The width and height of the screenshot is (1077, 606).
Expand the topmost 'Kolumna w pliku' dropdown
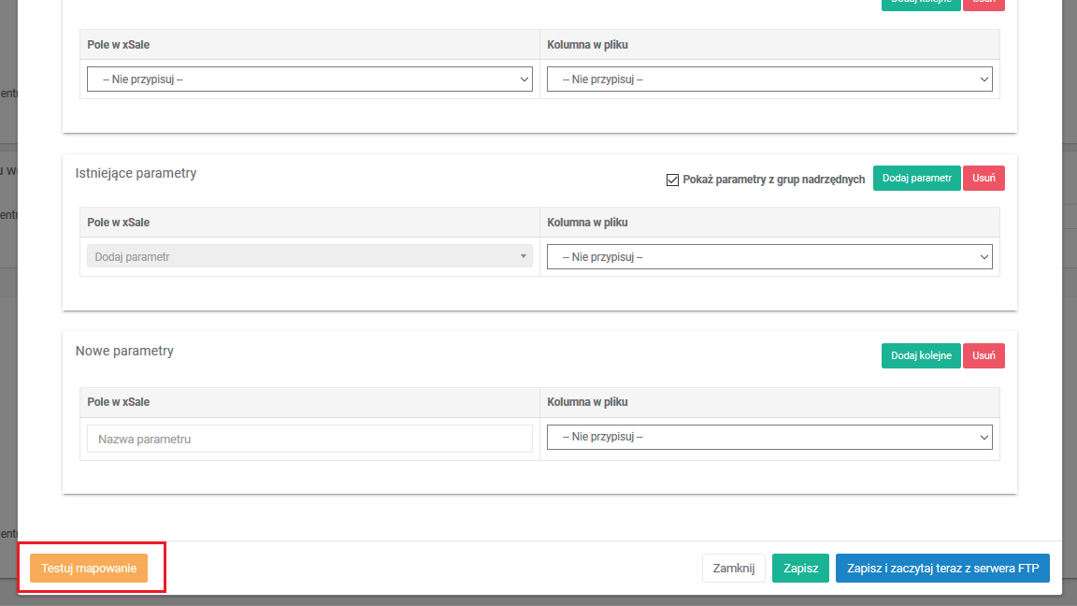(x=769, y=79)
